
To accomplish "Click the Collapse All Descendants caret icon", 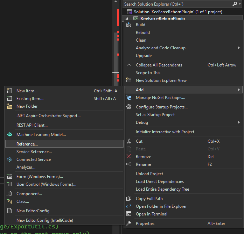I will point(129,65).
